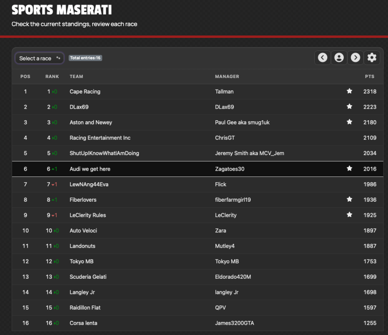Viewport: 388px width, 335px height.
Task: Select the Aston and Newey team name
Action: coord(91,122)
